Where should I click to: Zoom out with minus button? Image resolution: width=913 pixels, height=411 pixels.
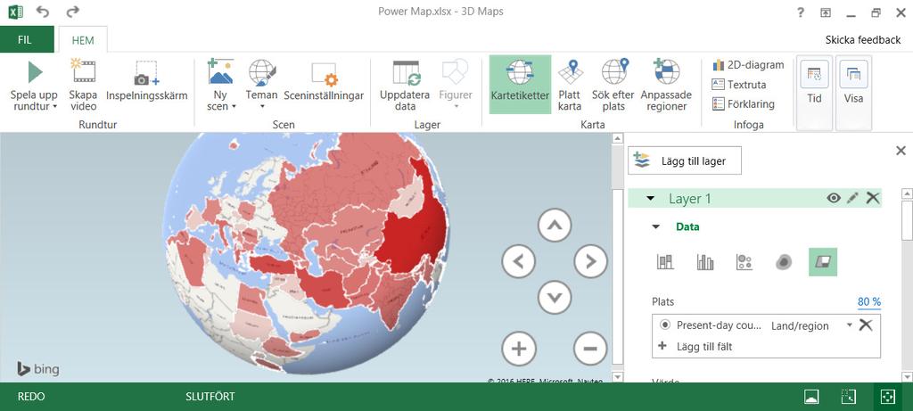590,348
